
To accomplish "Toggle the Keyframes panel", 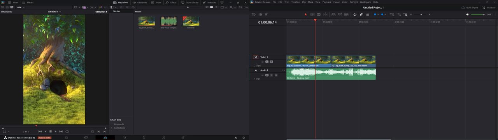I will [140, 2].
